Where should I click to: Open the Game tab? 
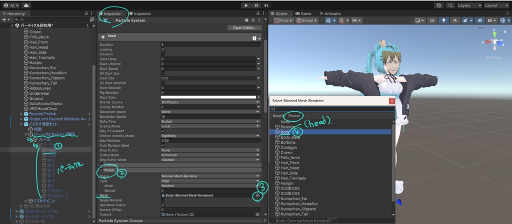coord(303,13)
